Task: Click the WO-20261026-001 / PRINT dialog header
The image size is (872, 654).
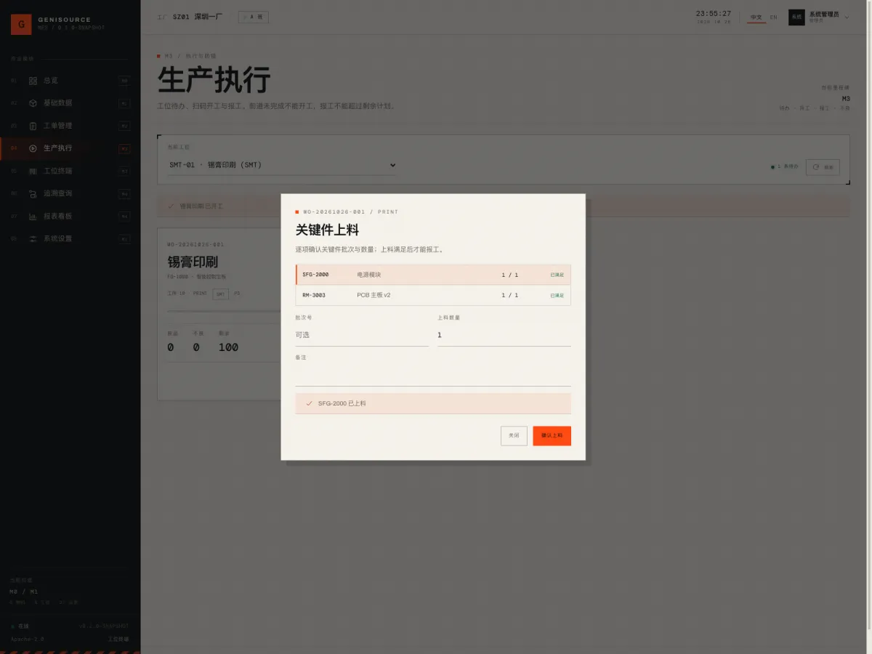Action: coord(350,212)
